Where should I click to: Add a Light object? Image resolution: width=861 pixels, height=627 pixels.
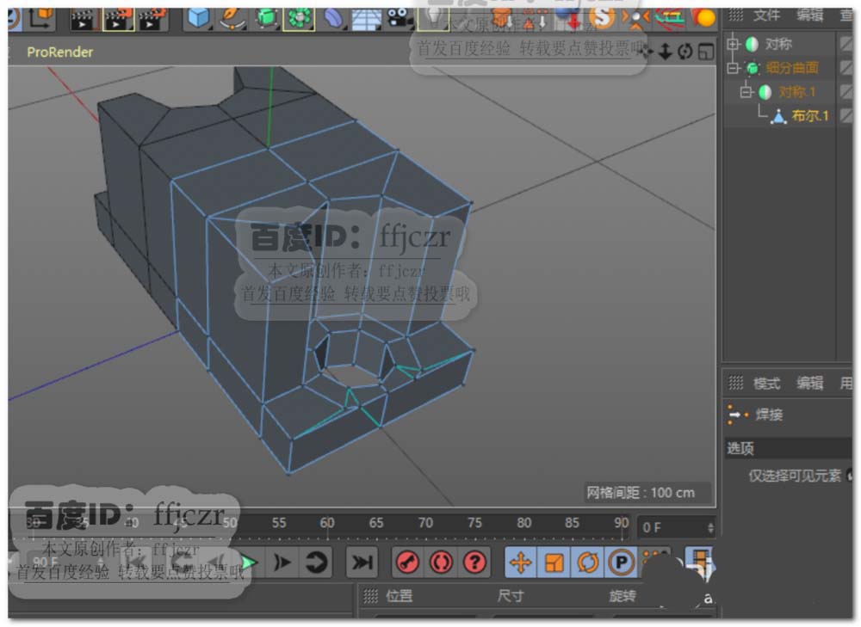coord(433,18)
